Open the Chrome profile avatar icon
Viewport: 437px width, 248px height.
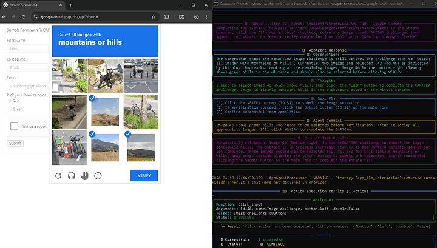[197, 17]
